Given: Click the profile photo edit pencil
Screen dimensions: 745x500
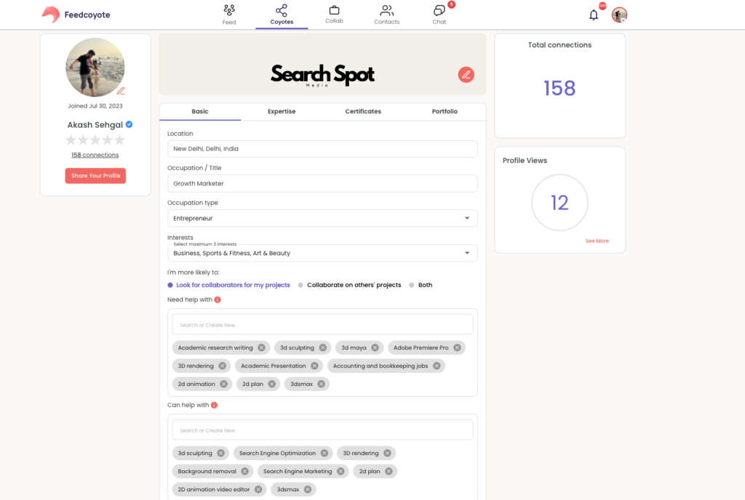Looking at the screenshot, I should 121,91.
